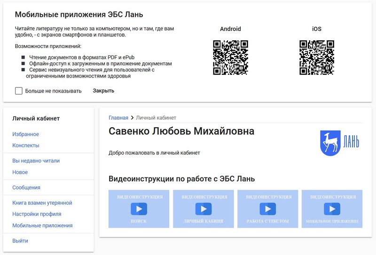The width and height of the screenshot is (376, 255).
Task: Click the 'Личный кабинет' breadcrumb text
Action: 157,117
